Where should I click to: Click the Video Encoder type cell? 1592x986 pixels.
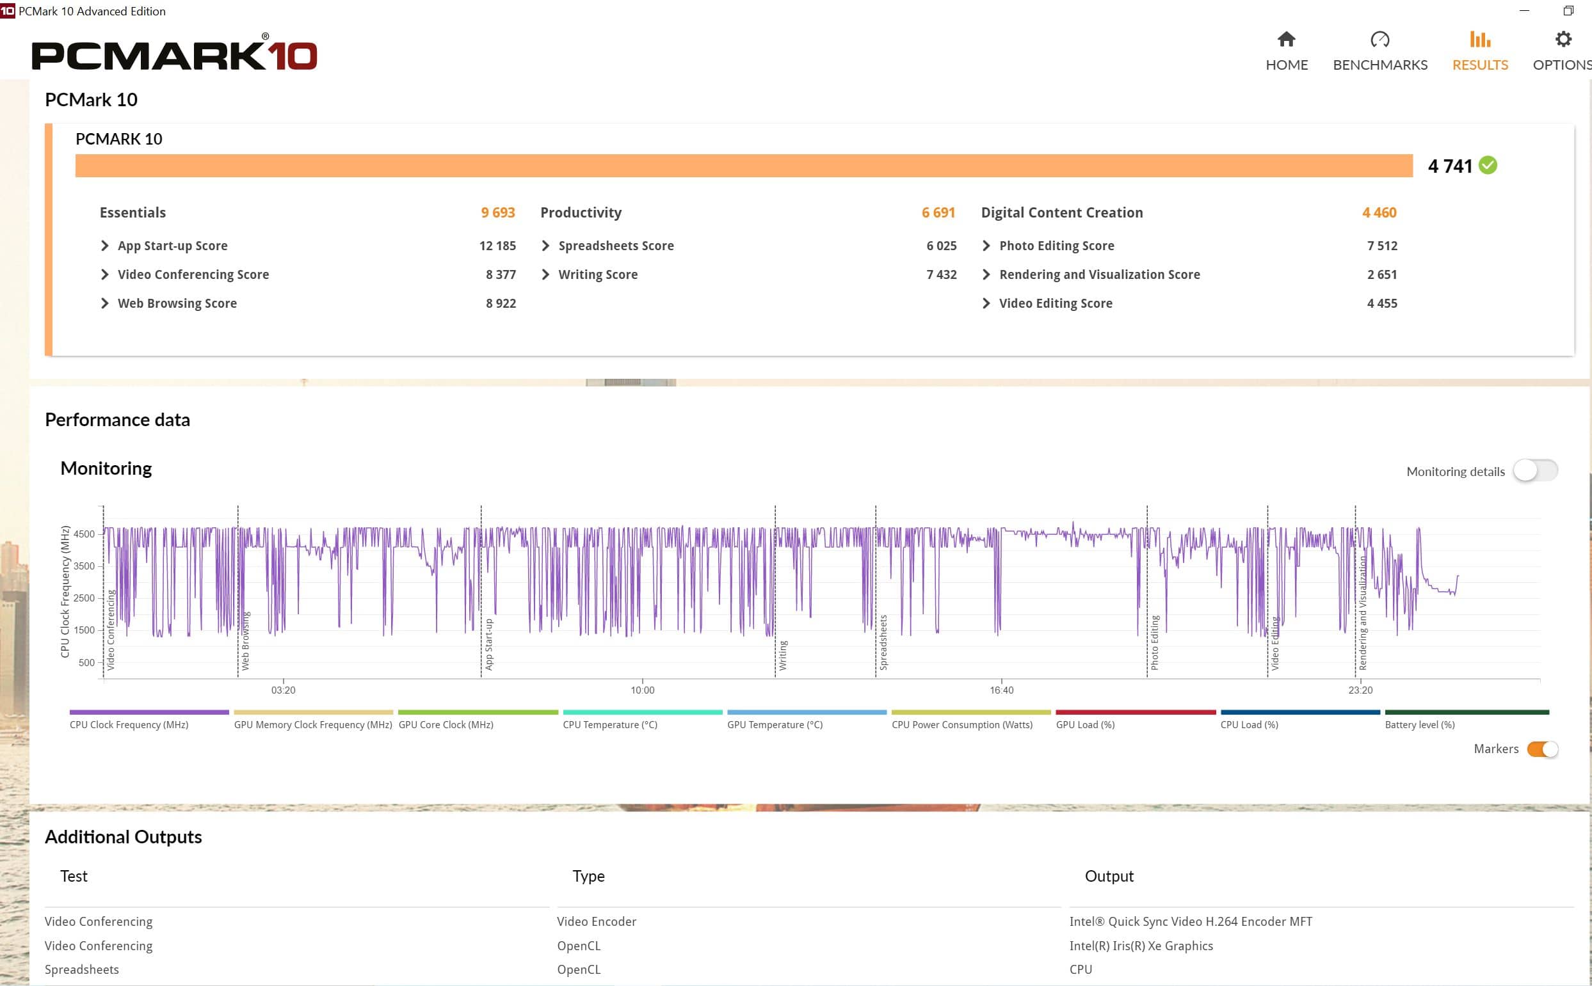[x=596, y=921]
